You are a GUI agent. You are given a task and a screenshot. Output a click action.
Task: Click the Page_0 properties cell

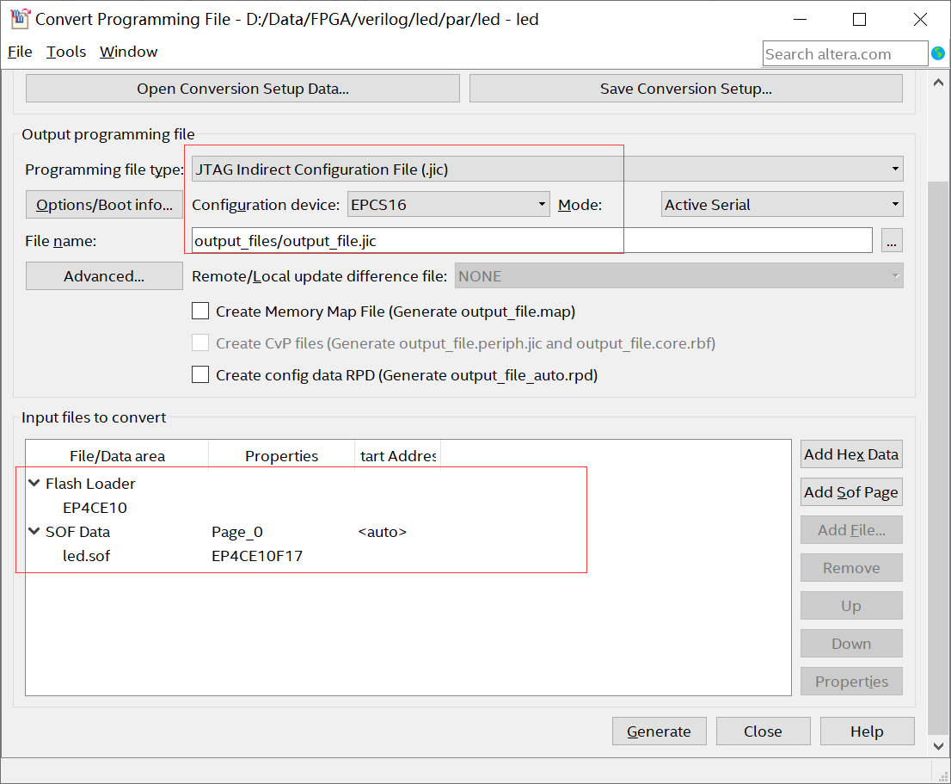(237, 532)
